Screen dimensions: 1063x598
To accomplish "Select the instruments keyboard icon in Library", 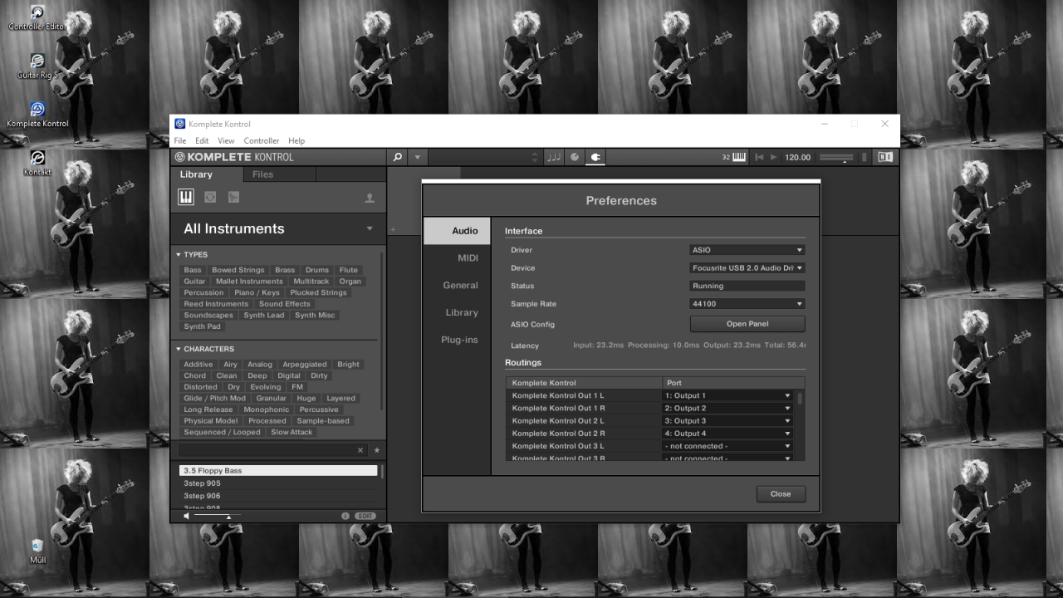I will click(186, 197).
